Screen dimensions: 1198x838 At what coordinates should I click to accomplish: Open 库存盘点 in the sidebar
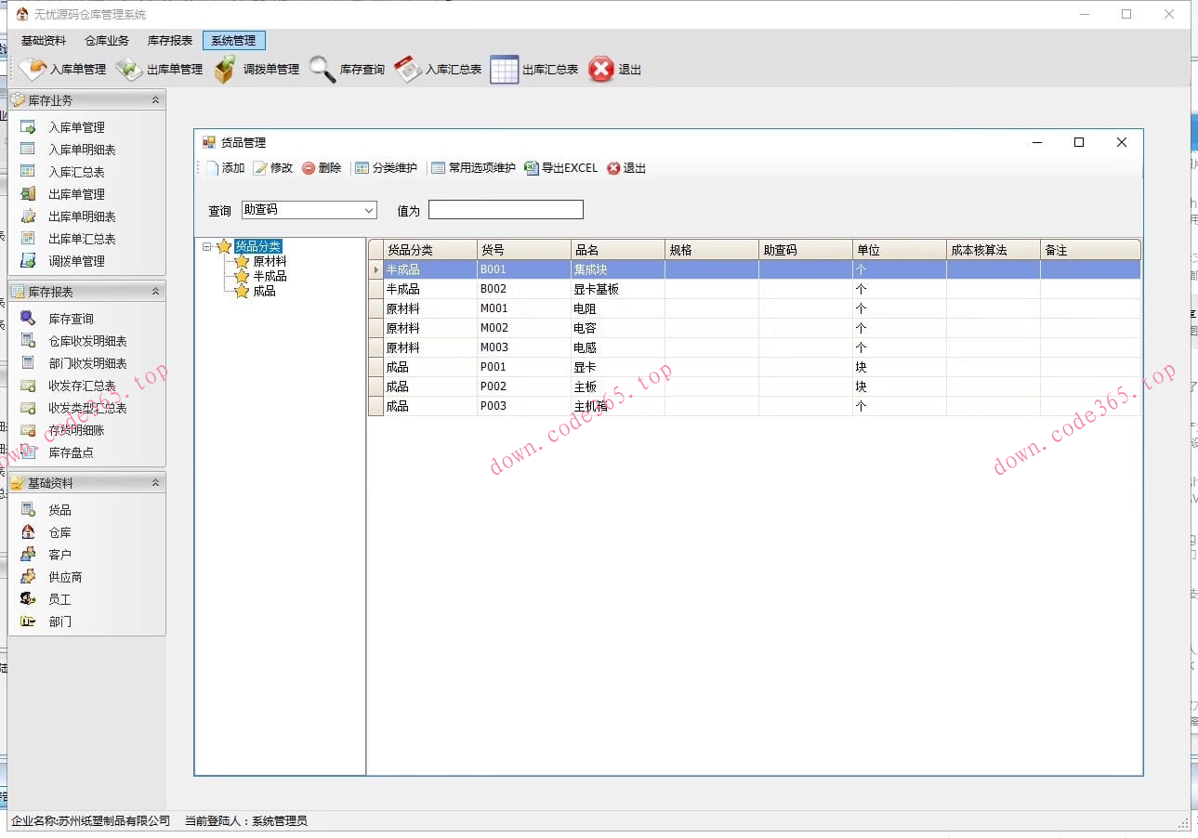pyautogui.click(x=71, y=452)
